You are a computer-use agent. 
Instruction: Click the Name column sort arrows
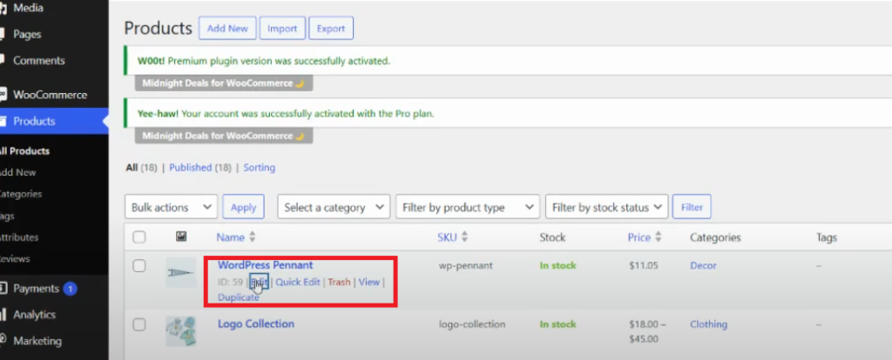tap(253, 237)
